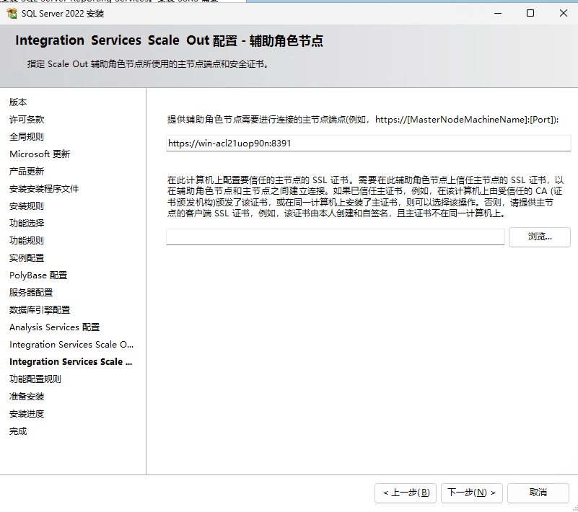Screen dimensions: 578x512
Task: Close the SQL Server 2022 安装 window
Action: coord(563,13)
